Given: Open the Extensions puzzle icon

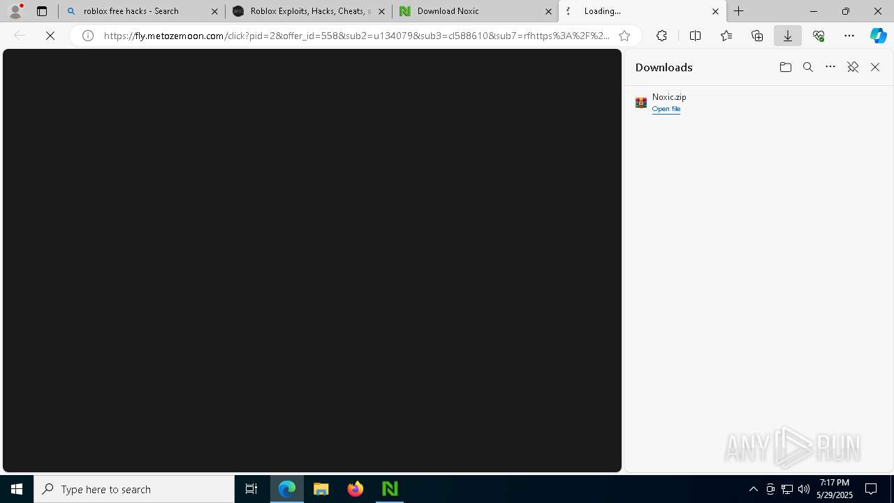Looking at the screenshot, I should coord(661,36).
